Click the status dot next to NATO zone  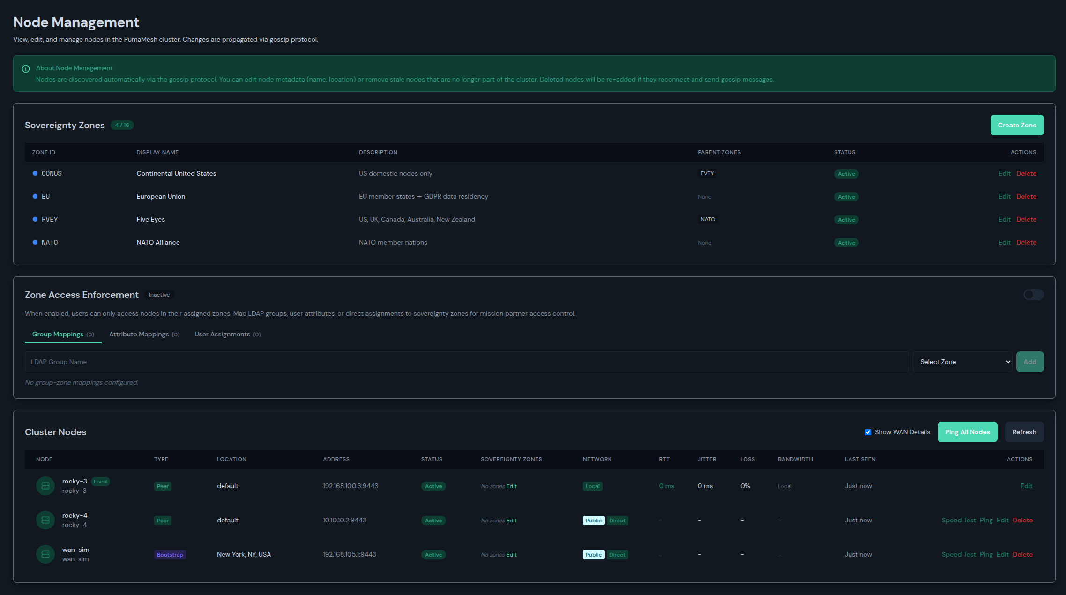(34, 242)
